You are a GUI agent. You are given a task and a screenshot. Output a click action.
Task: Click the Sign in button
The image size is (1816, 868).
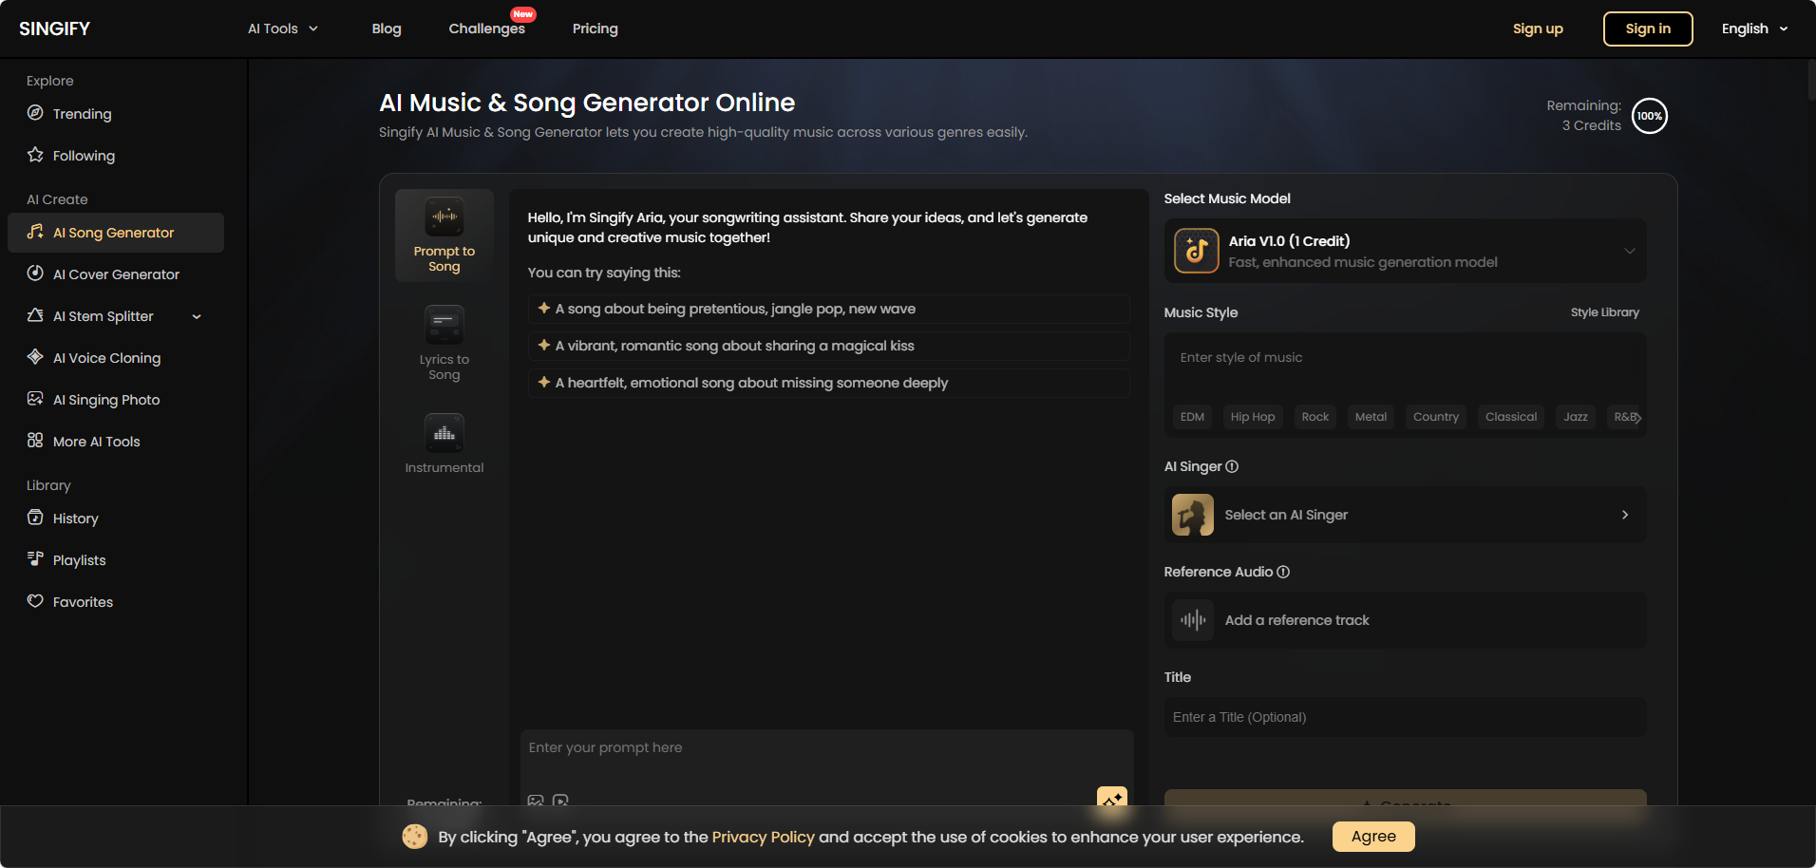(x=1648, y=28)
